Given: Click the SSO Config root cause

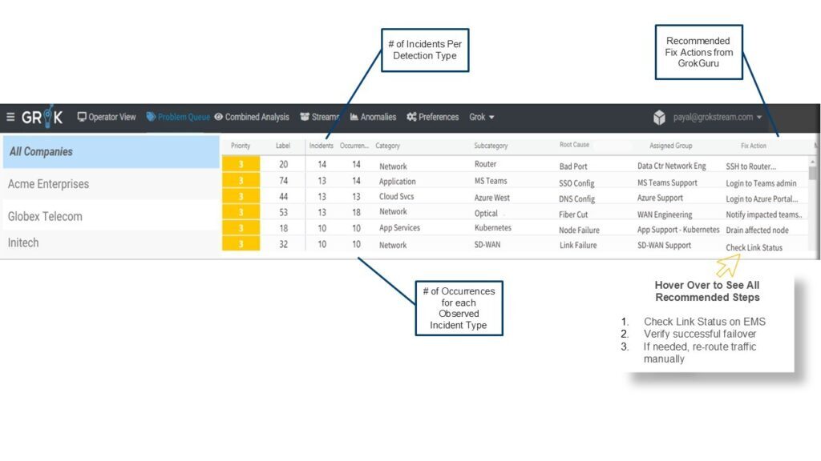Looking at the screenshot, I should 576,183.
